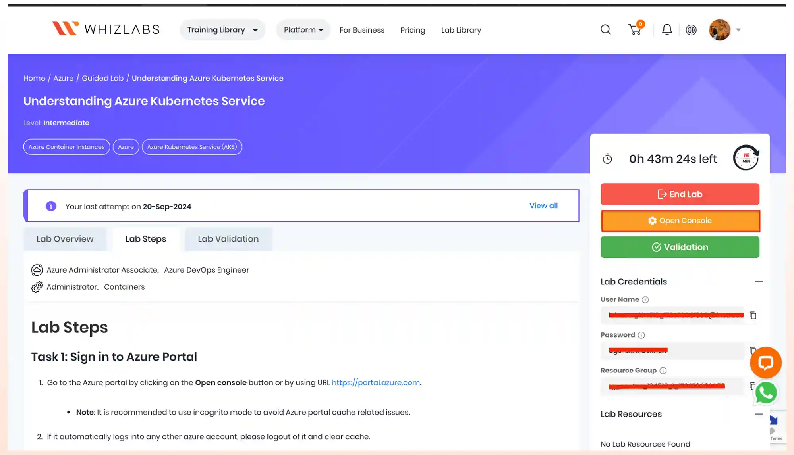The width and height of the screenshot is (794, 455).
Task: Click the globe language icon
Action: 691,30
